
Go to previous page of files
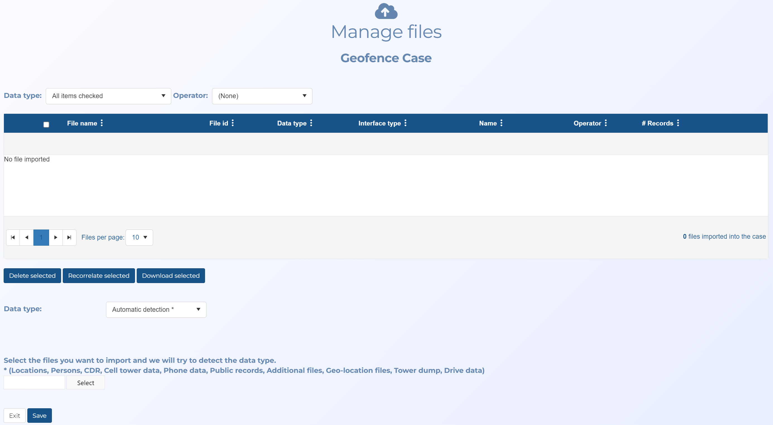pos(27,238)
